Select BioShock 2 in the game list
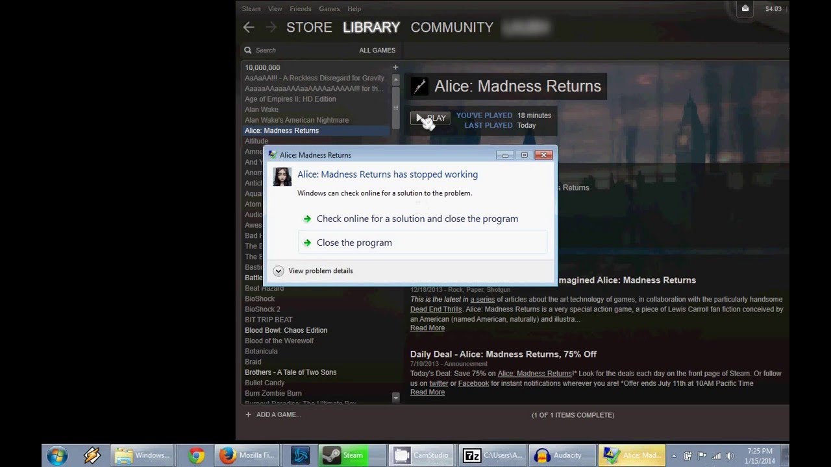The width and height of the screenshot is (831, 467). tap(262, 309)
